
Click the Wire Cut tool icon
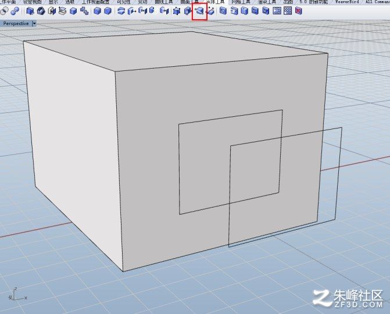coord(121,11)
